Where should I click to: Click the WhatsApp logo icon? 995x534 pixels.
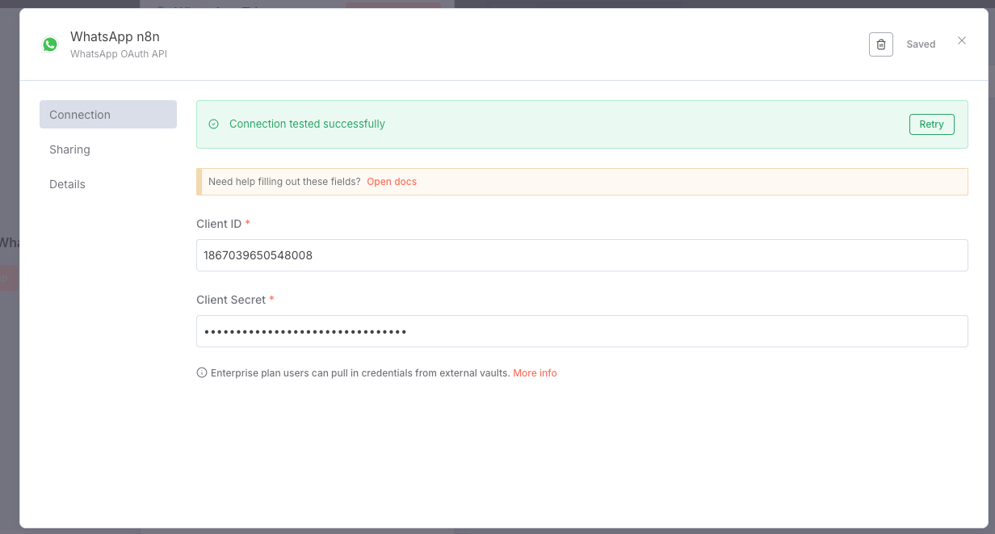50,44
